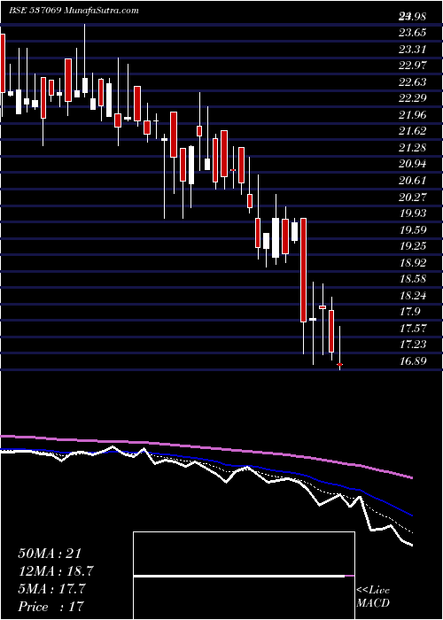
Task: Click the BSE 537069 MunafaSutra.com header
Action: point(74,11)
